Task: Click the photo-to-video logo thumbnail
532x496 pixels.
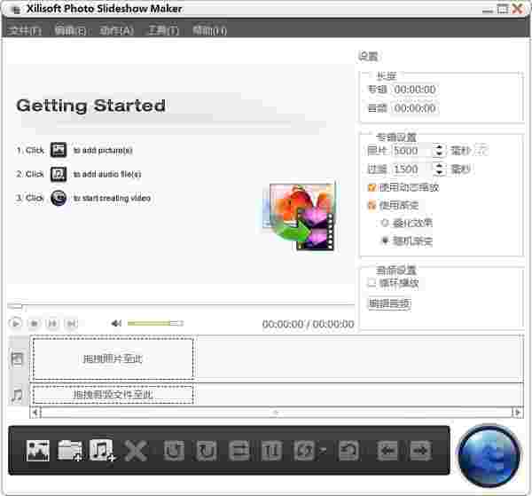Action: [300, 216]
